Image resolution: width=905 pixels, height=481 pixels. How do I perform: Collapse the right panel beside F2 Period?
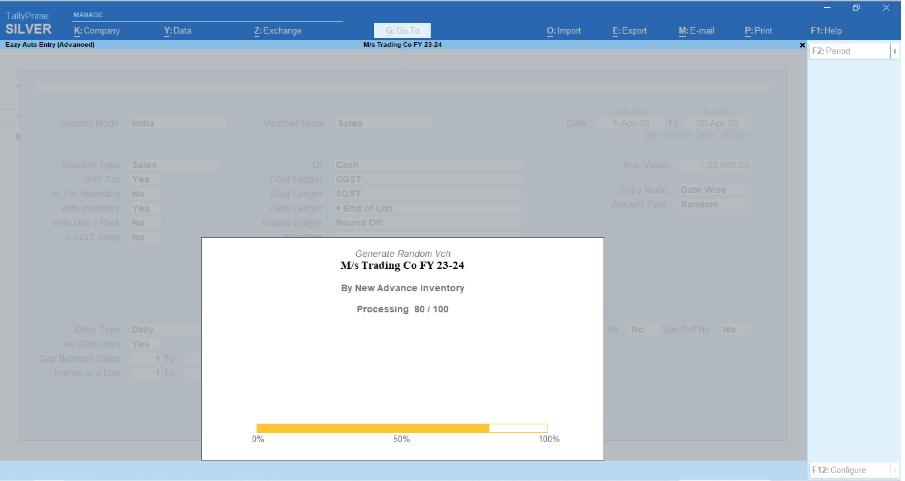click(894, 51)
